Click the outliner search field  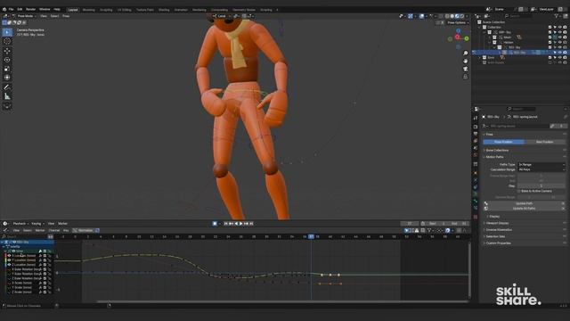pos(520,16)
